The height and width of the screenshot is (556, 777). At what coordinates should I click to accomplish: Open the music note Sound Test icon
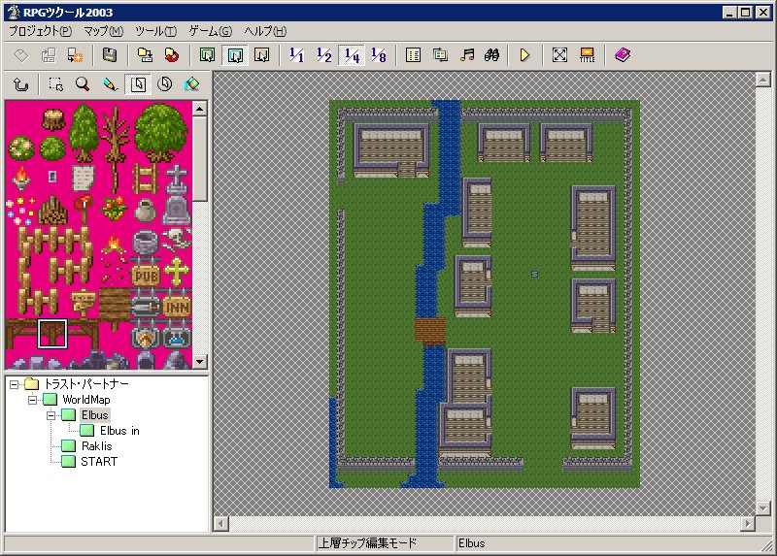coord(467,55)
